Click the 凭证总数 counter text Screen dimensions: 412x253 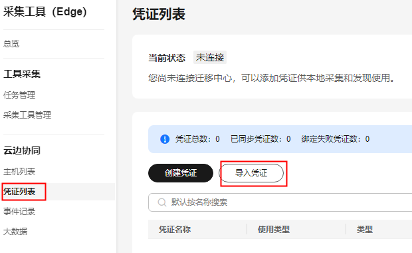pos(197,139)
